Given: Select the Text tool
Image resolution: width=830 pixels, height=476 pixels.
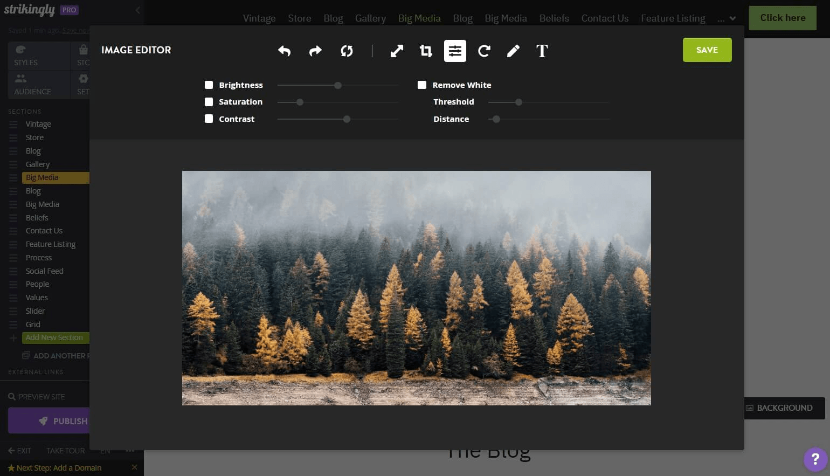Looking at the screenshot, I should click(542, 51).
